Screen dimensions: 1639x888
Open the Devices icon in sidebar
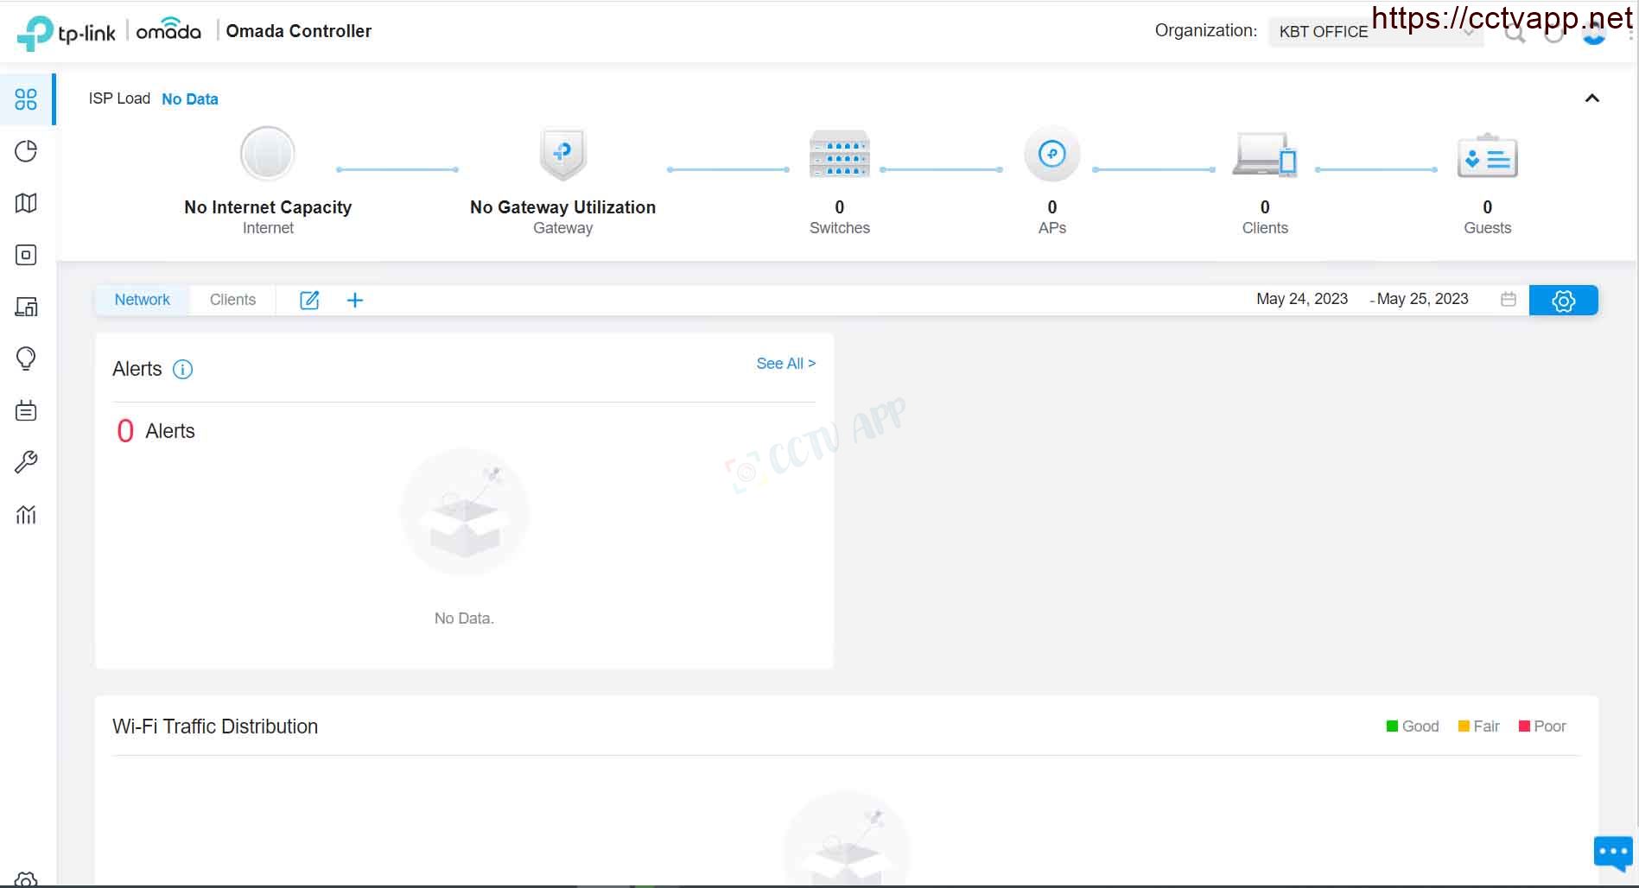[x=26, y=255]
